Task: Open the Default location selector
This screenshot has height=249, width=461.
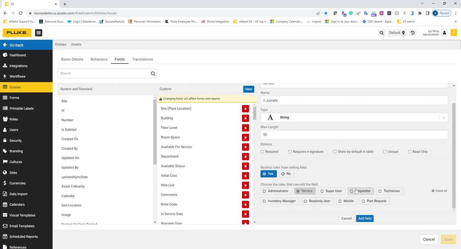Action: (x=397, y=33)
